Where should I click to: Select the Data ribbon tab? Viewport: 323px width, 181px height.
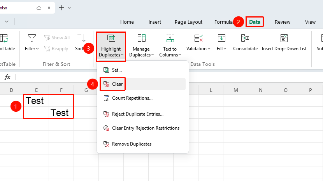point(255,22)
